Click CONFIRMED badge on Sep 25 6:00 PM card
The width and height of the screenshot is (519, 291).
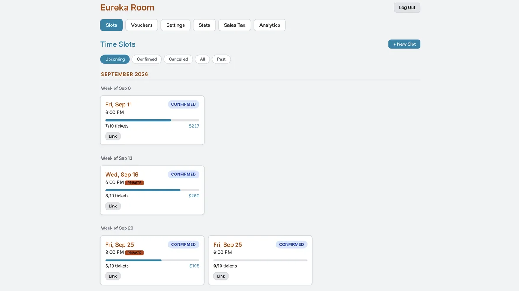click(292, 244)
